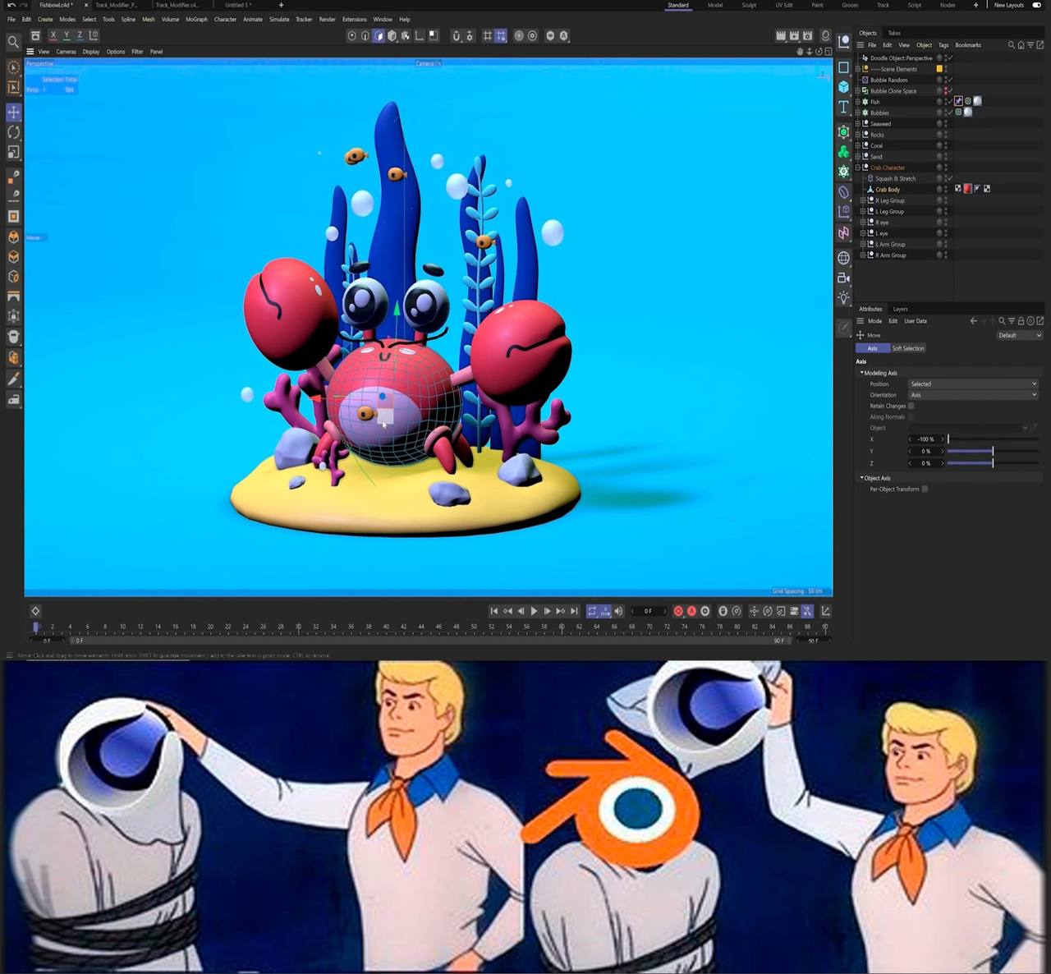The image size is (1051, 974).
Task: Click the Y axis percentage slider
Action: [993, 451]
